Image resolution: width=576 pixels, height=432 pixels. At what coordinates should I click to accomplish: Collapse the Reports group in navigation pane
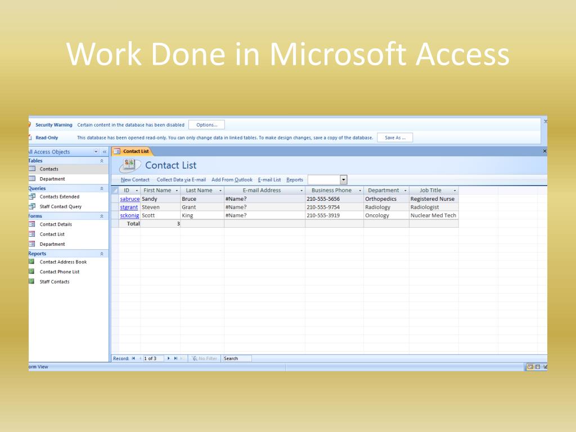click(x=102, y=254)
